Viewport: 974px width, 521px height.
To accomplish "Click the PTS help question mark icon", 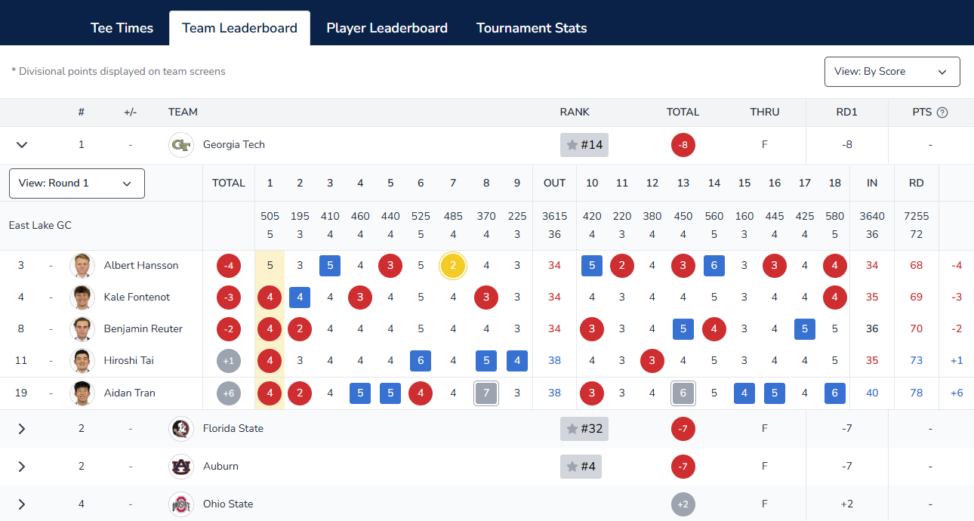I will [942, 113].
